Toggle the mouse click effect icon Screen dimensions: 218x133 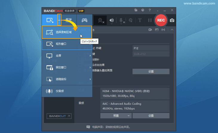pyautogui.click(x=131, y=20)
